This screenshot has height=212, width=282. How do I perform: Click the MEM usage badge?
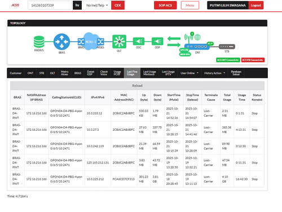(x=185, y=54)
